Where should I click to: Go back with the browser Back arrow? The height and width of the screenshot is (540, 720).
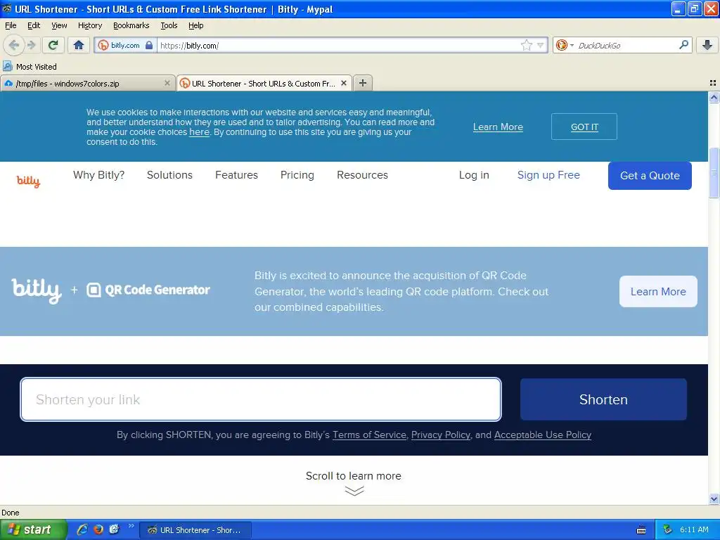point(13,45)
